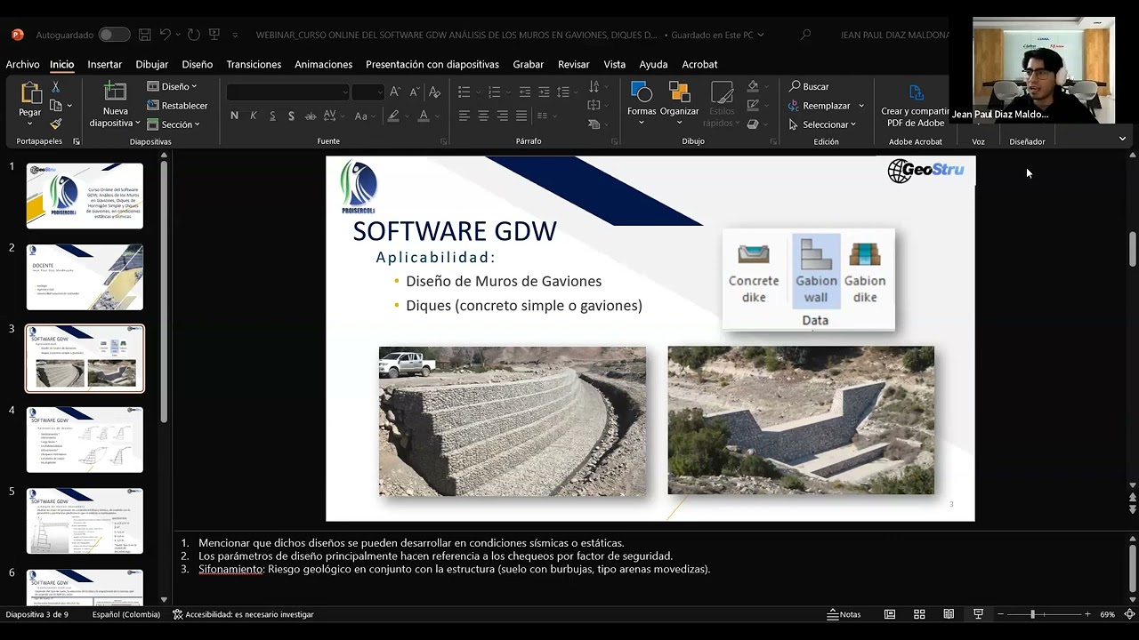1139x640 pixels.
Task: Click the Undo arrow icon
Action: [x=165, y=35]
